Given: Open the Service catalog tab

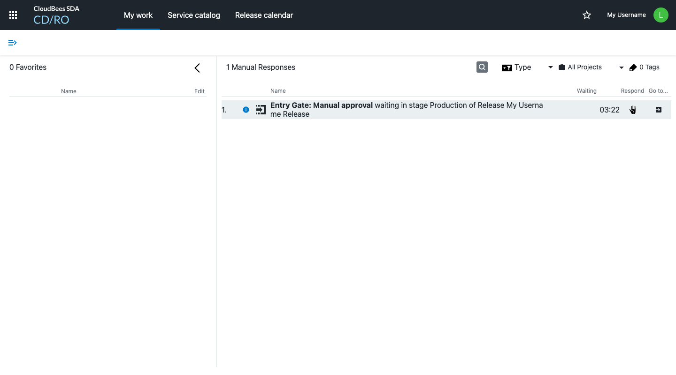Looking at the screenshot, I should [193, 15].
